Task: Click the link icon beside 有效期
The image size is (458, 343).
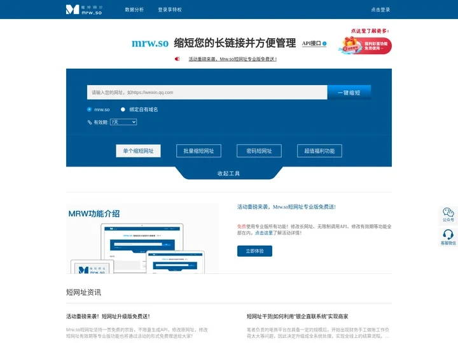Action: [90, 122]
